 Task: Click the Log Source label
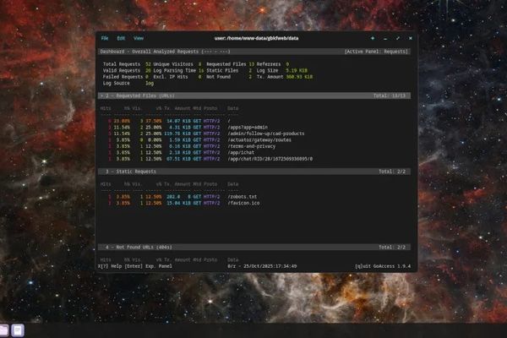pyautogui.click(x=116, y=83)
